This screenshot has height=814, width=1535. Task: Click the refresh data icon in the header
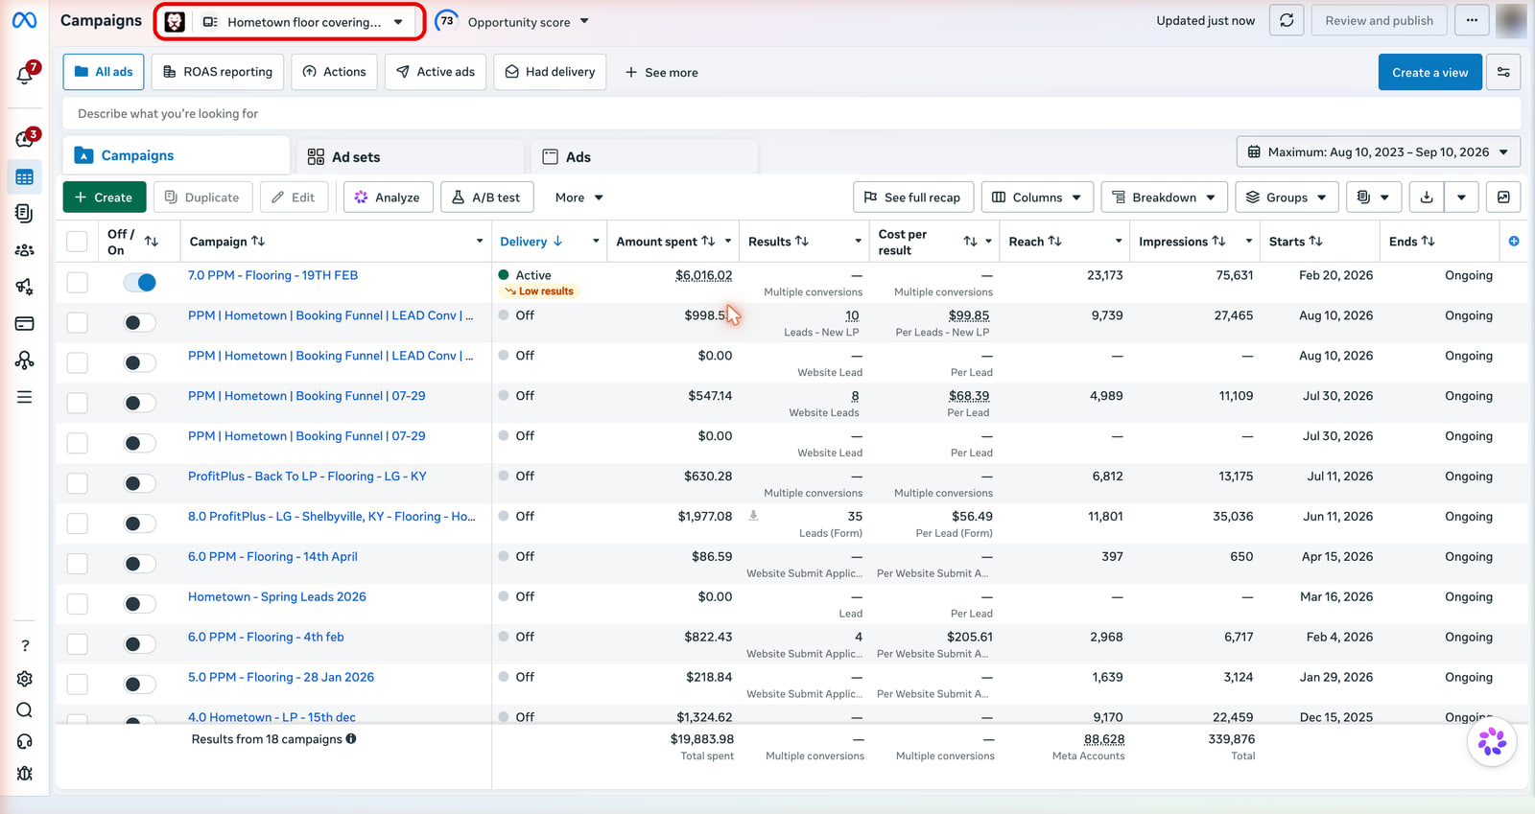tap(1287, 20)
